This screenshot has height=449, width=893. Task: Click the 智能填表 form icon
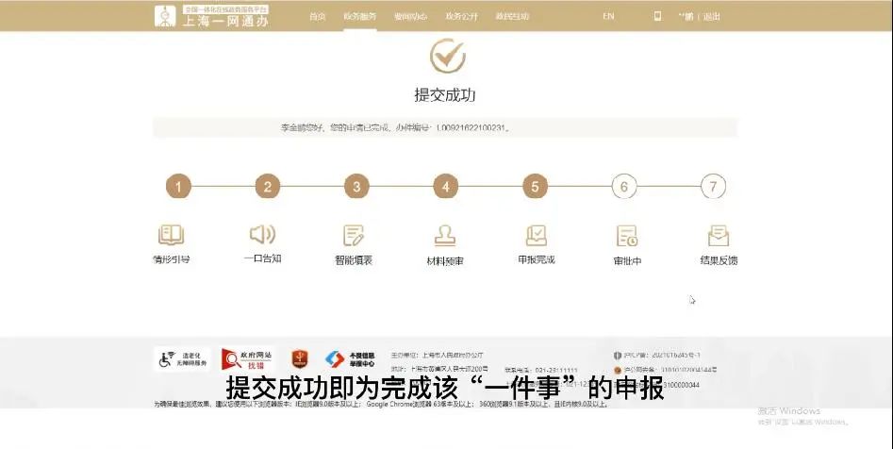[354, 235]
